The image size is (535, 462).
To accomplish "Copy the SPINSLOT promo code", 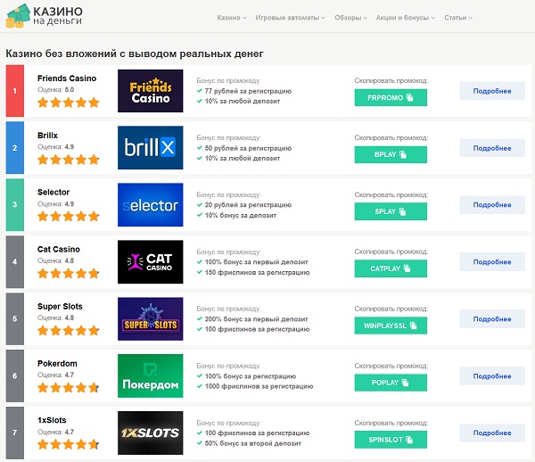I will (x=391, y=440).
